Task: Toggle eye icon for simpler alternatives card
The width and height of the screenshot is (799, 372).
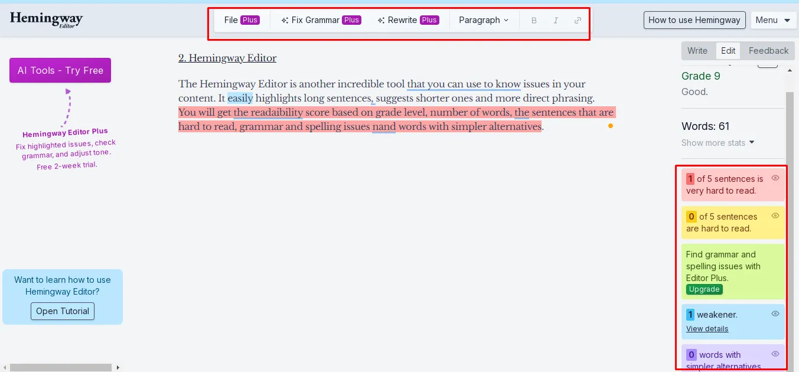Action: (775, 354)
